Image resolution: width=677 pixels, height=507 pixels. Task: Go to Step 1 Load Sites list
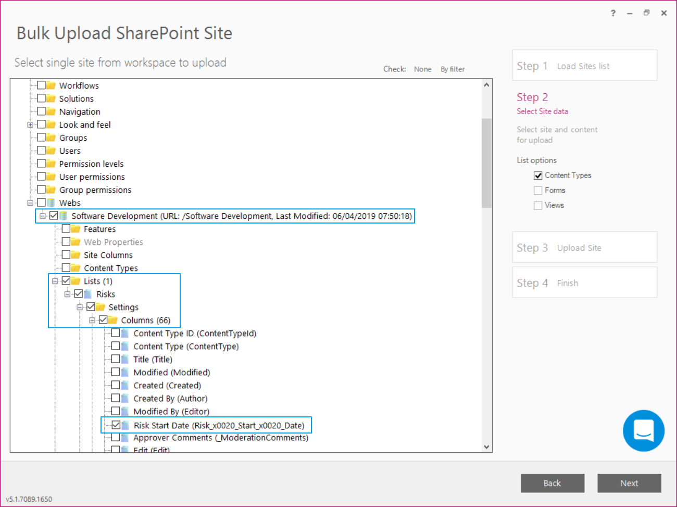(x=584, y=65)
